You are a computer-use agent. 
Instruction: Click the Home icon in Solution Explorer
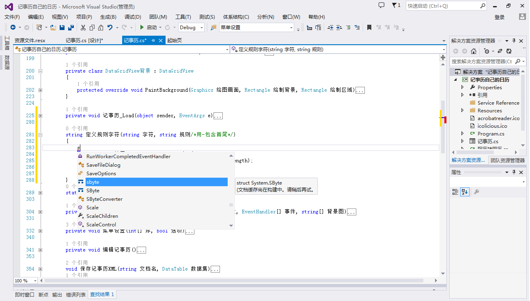tap(473, 51)
